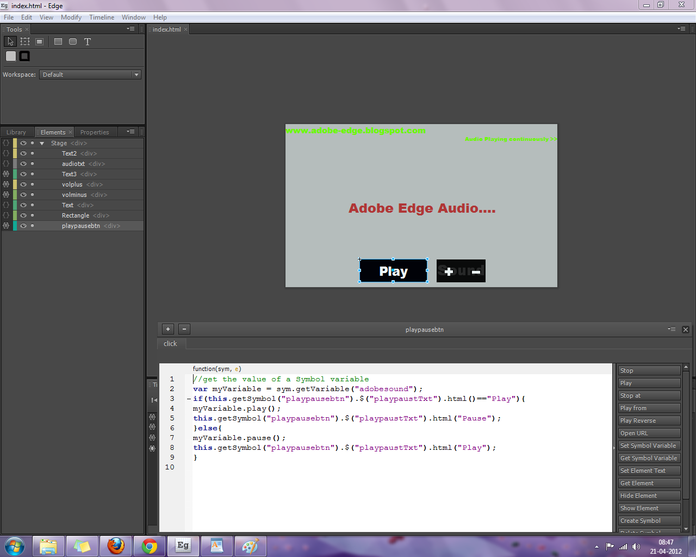The height and width of the screenshot is (557, 696).
Task: Collapse the Stage element tree
Action: click(x=42, y=143)
